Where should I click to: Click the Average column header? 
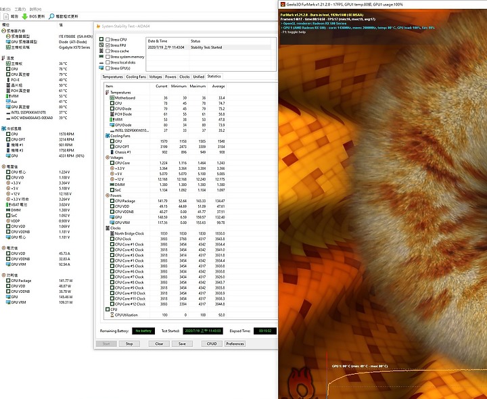pos(217,86)
